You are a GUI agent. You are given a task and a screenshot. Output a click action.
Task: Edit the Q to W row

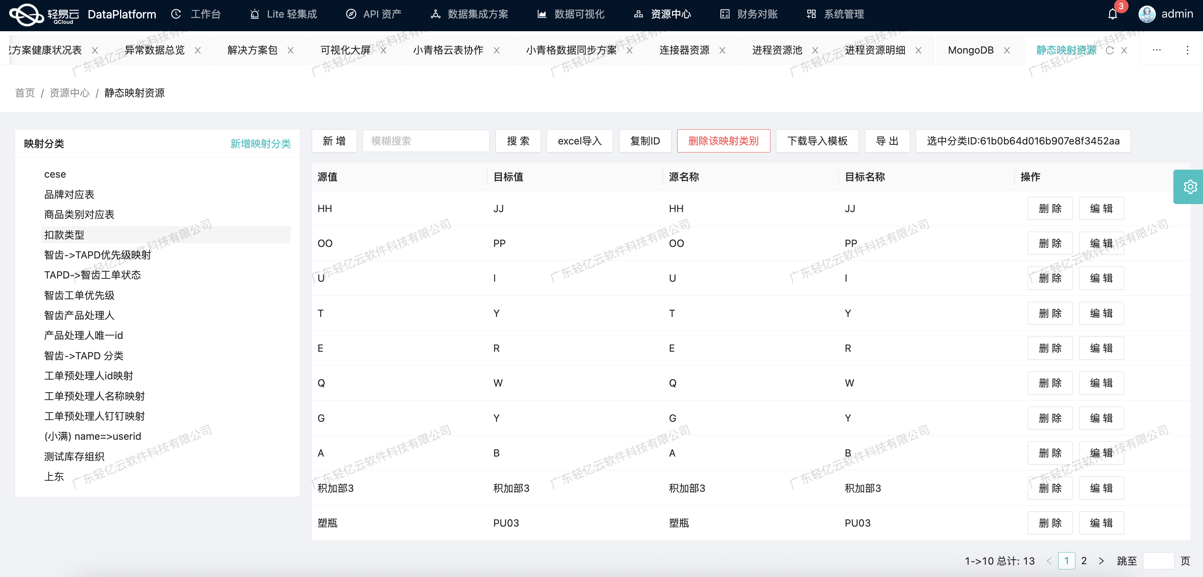pyautogui.click(x=1101, y=383)
